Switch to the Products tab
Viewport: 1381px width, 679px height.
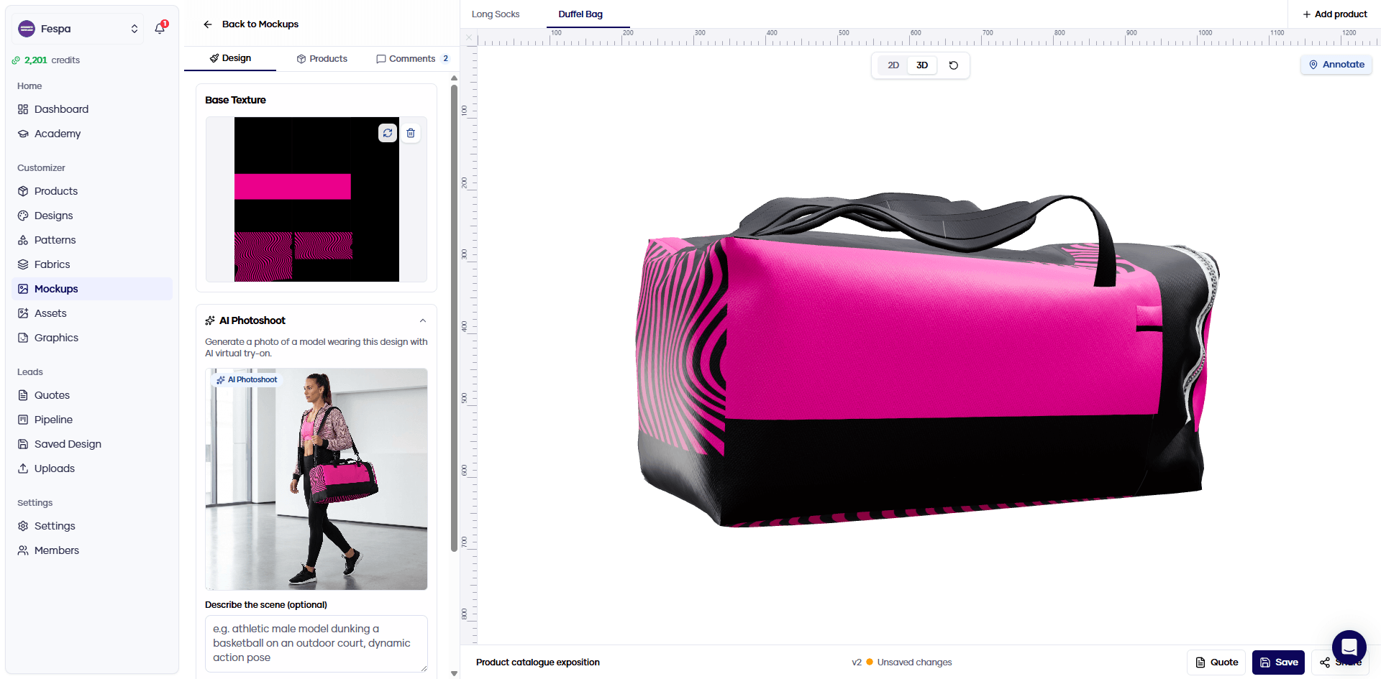pos(322,59)
